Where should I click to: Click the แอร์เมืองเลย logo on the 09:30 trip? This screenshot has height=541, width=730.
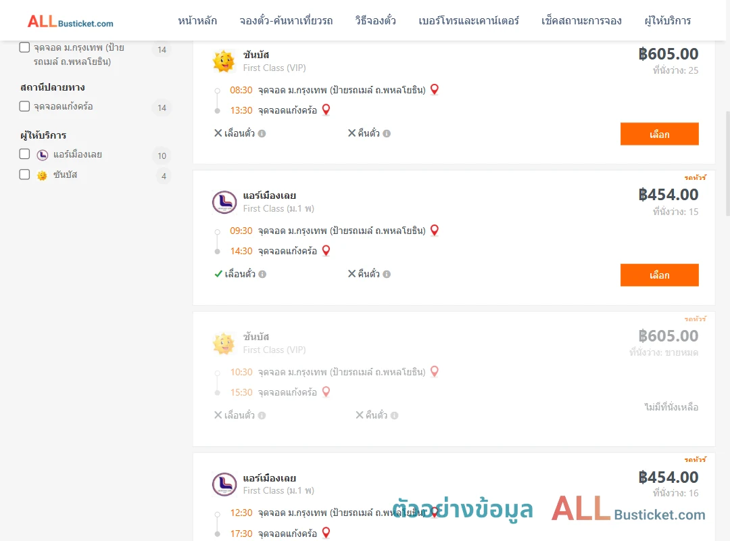point(224,202)
